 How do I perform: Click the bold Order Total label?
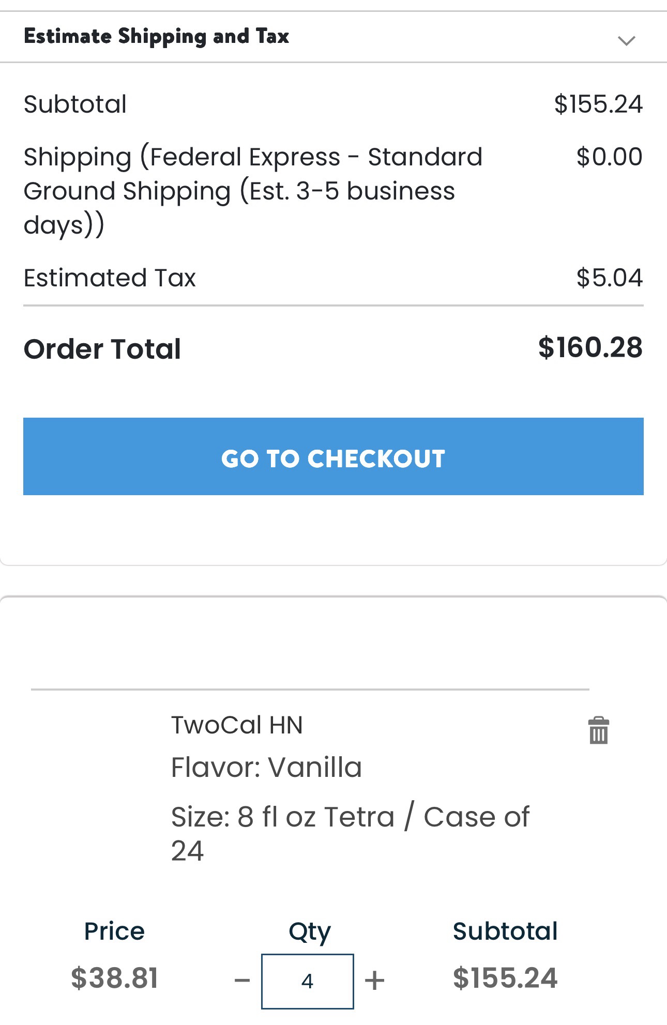102,349
